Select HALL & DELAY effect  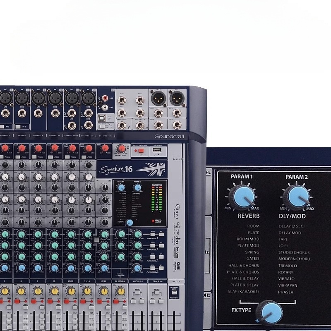[245, 278]
